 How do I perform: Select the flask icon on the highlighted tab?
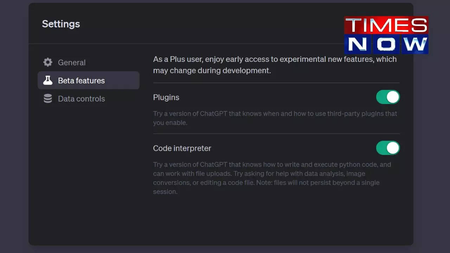[x=47, y=80]
